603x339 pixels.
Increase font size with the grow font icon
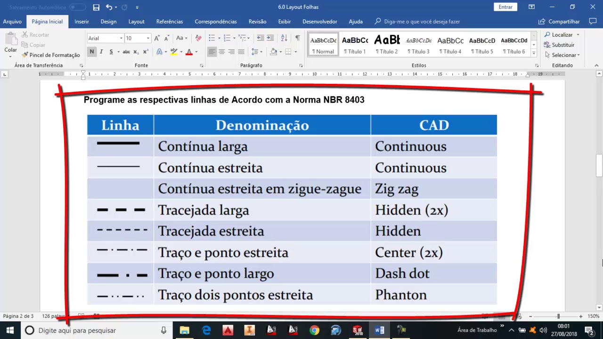click(157, 38)
